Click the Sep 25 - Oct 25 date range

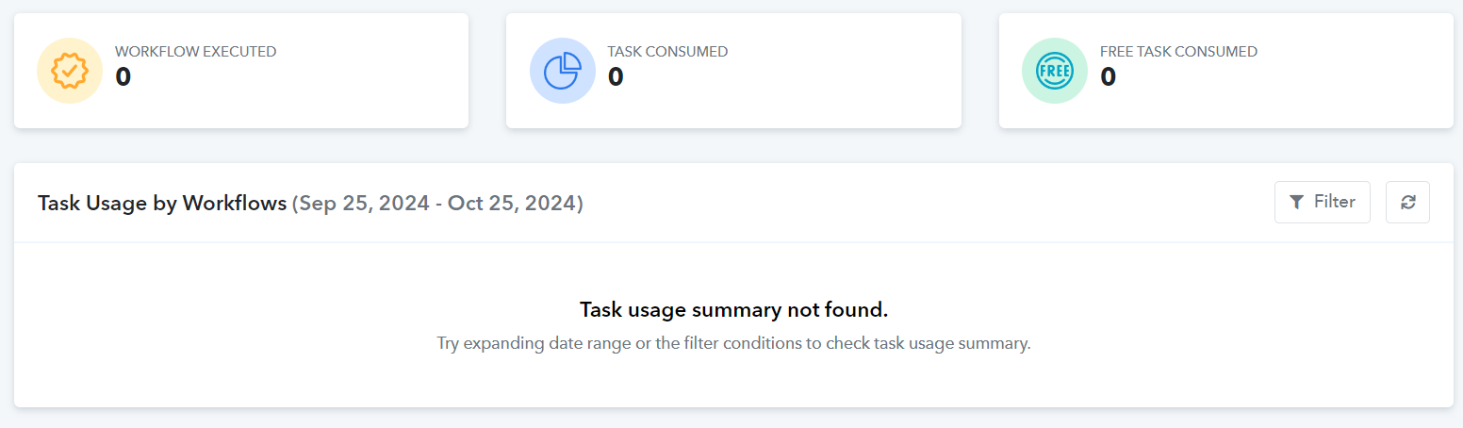[x=437, y=203]
